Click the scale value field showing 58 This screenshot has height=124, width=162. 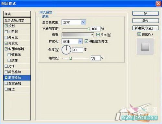click(96, 58)
